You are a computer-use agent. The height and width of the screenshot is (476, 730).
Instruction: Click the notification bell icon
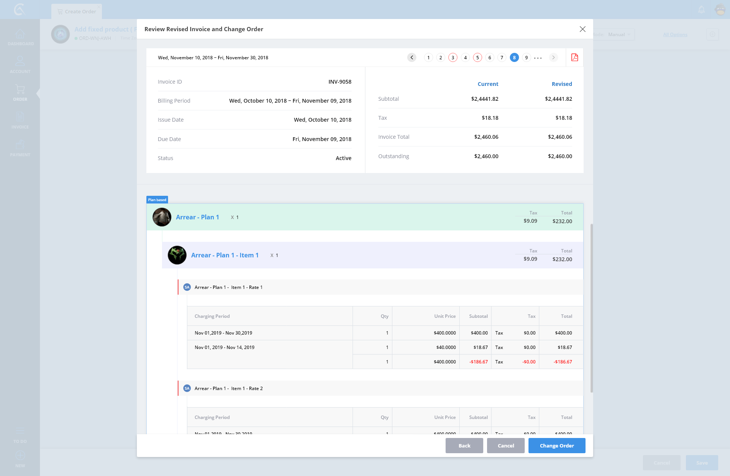click(x=701, y=10)
